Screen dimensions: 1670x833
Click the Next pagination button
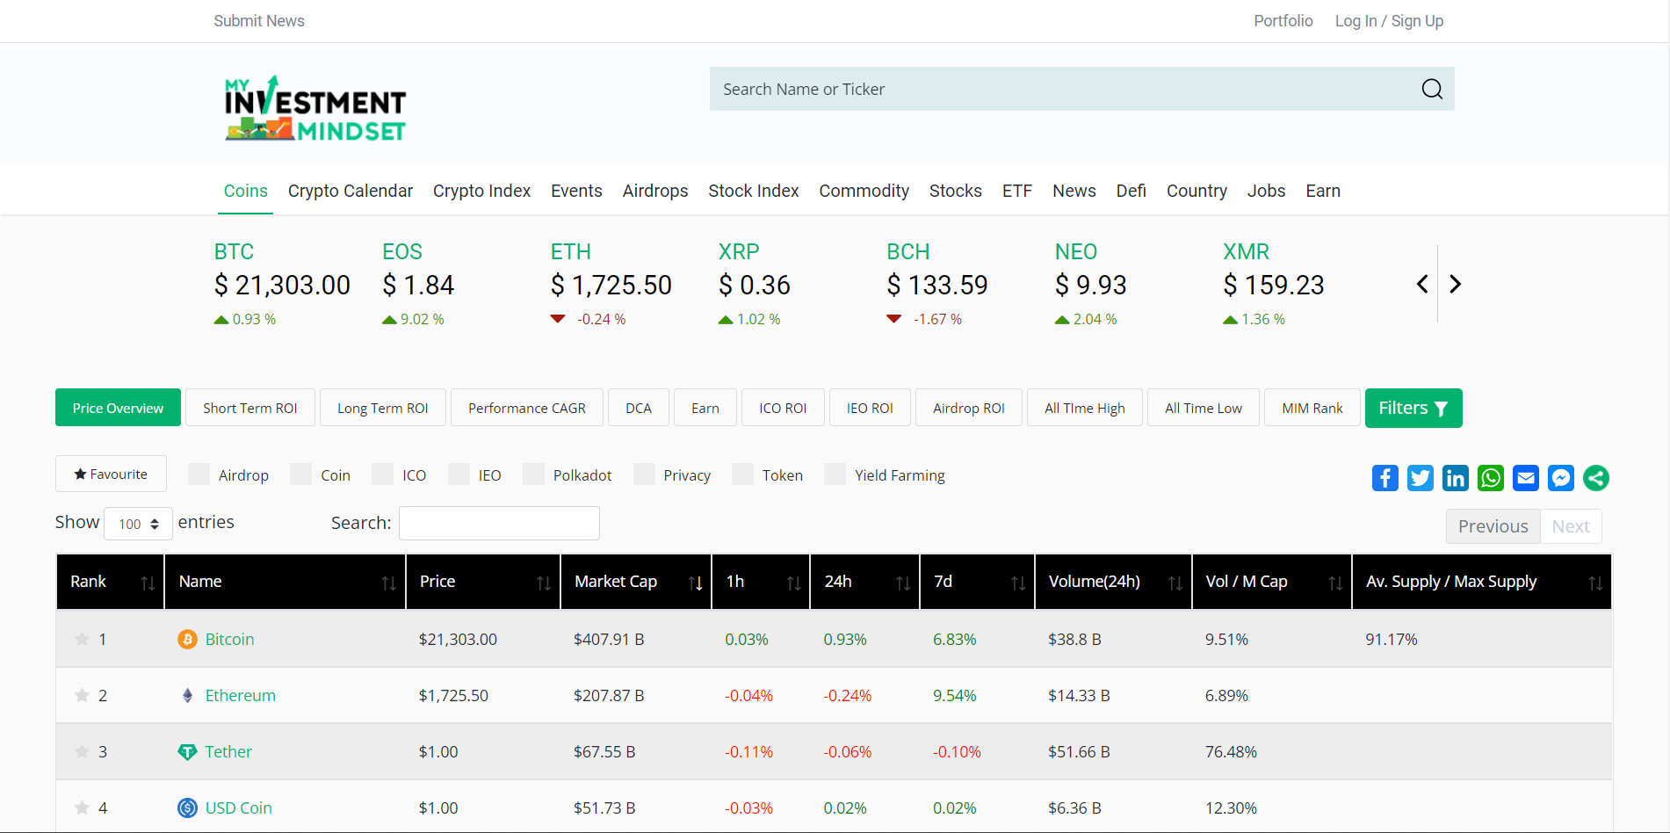click(1571, 526)
